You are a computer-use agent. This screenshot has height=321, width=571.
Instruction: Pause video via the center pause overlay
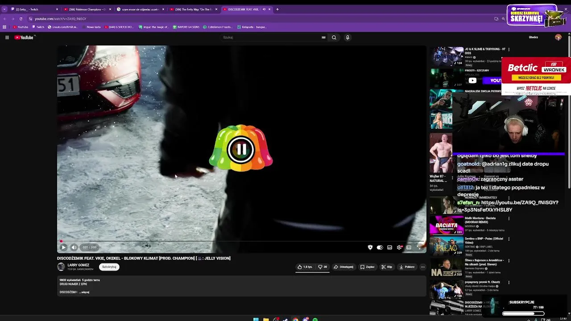(241, 150)
